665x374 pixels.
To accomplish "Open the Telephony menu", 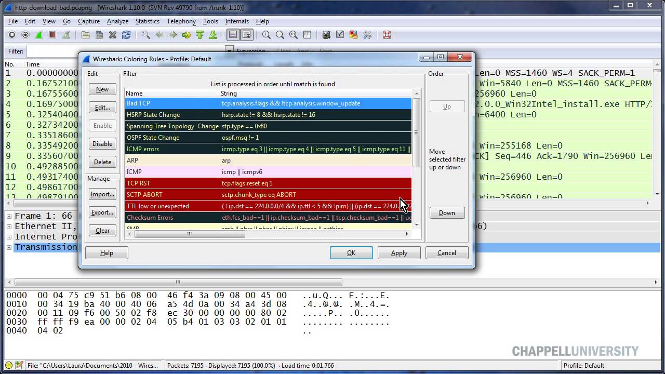I will [181, 21].
